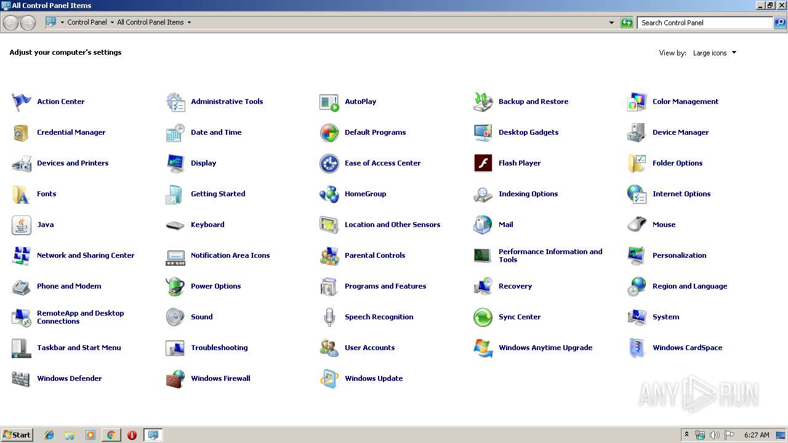Expand the root dropdown arrow before Control Panel

(x=62, y=22)
